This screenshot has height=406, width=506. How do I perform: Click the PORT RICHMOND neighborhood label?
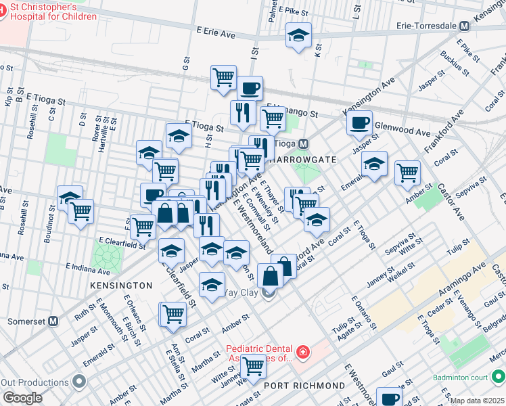304,386
